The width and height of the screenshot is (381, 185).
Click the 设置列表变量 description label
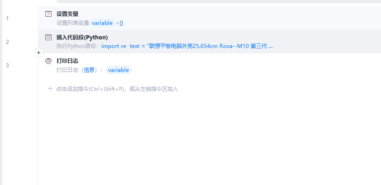73,23
